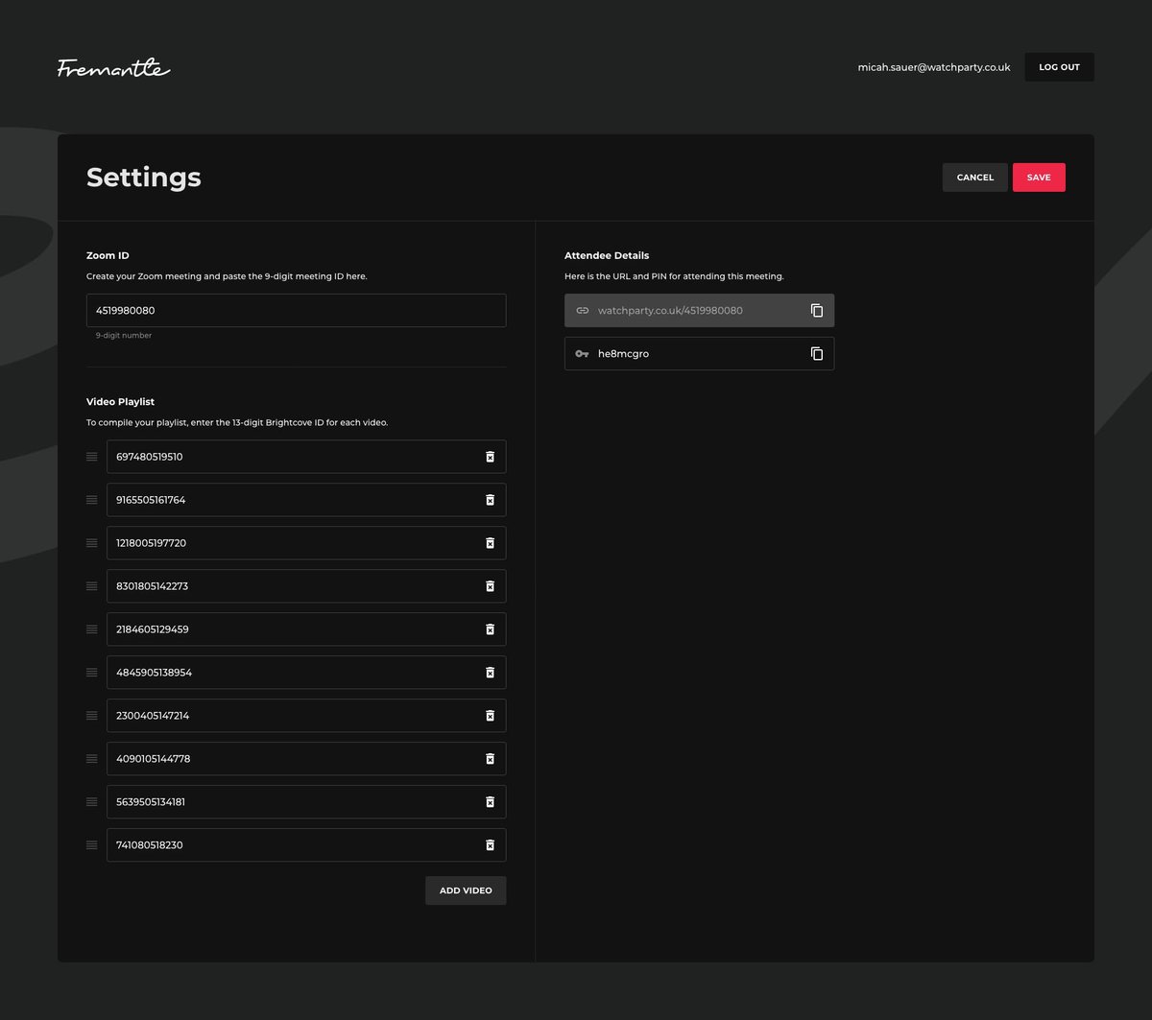Focus the Zoom ID input field
Viewport: 1152px width, 1020px height.
click(x=297, y=311)
